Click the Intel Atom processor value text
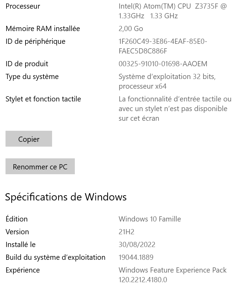The height and width of the screenshot is (286, 250). pyautogui.click(x=172, y=11)
